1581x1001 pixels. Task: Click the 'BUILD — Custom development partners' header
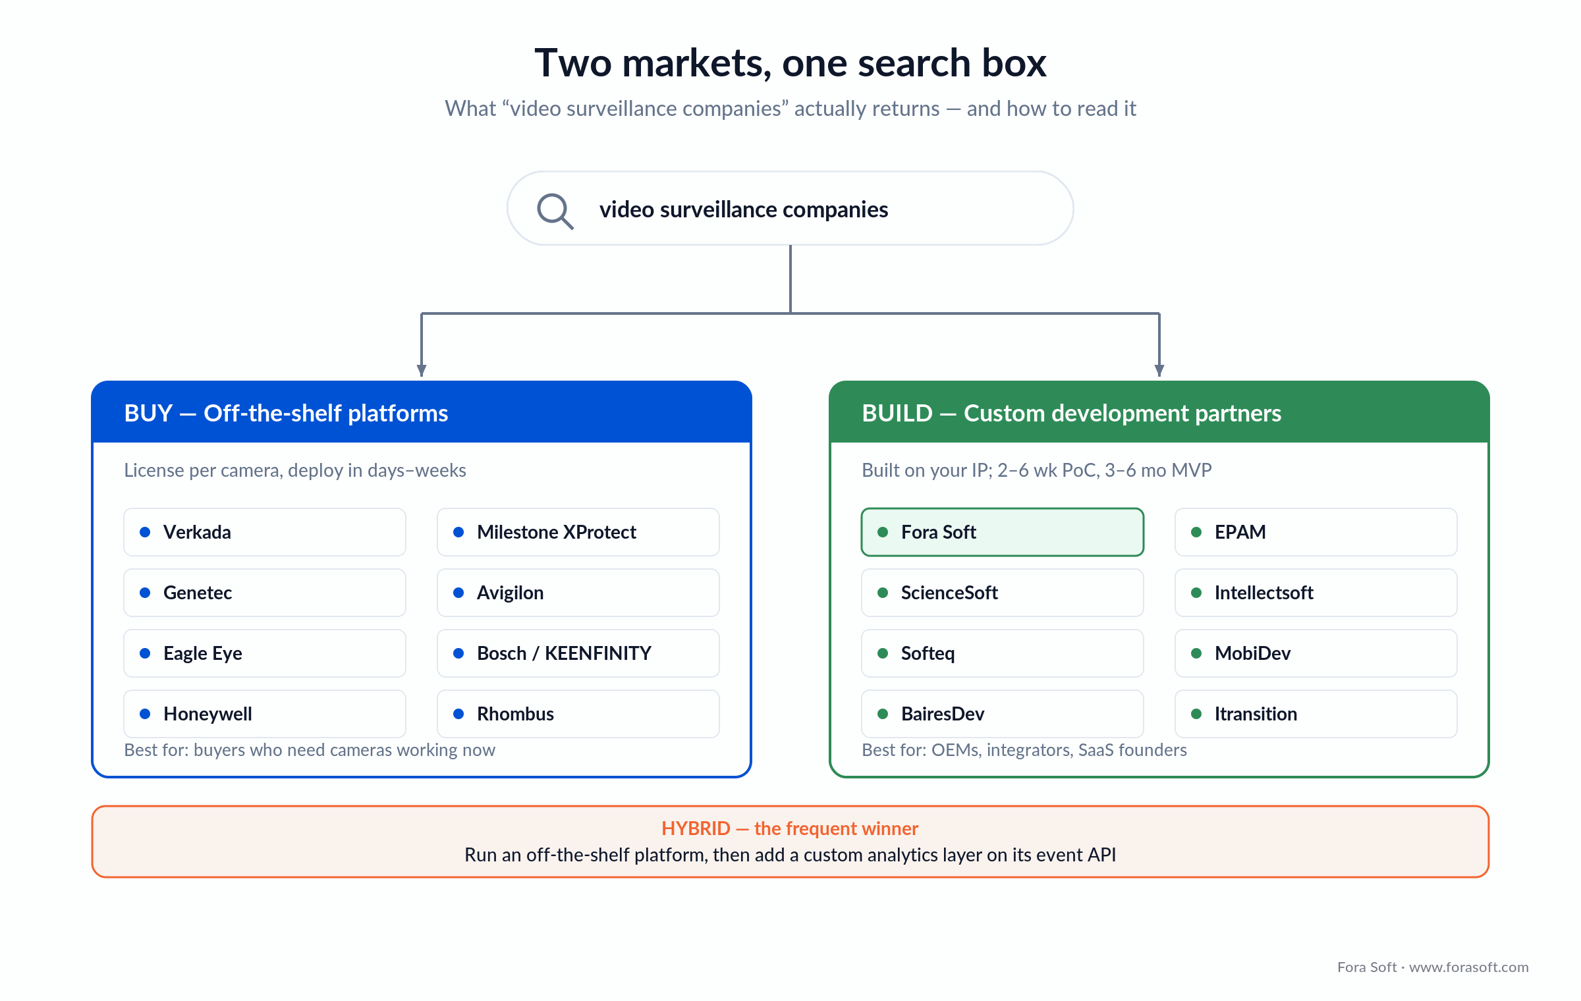(1159, 412)
